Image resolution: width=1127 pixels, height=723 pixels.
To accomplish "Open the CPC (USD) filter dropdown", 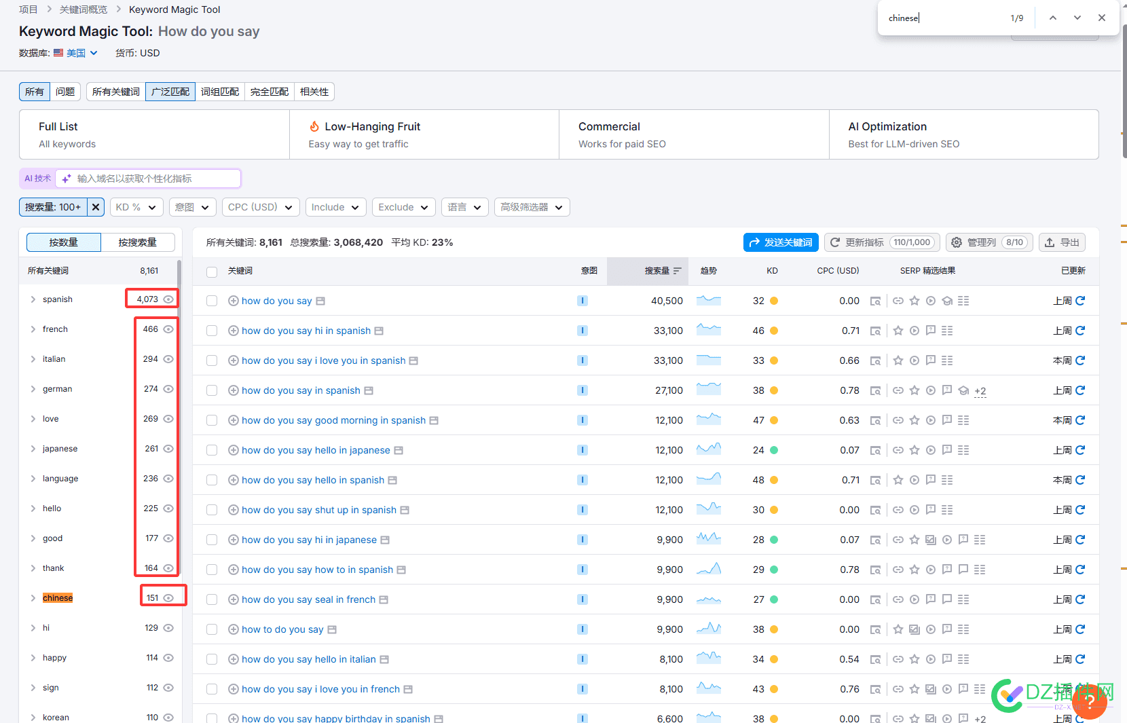I will 261,207.
